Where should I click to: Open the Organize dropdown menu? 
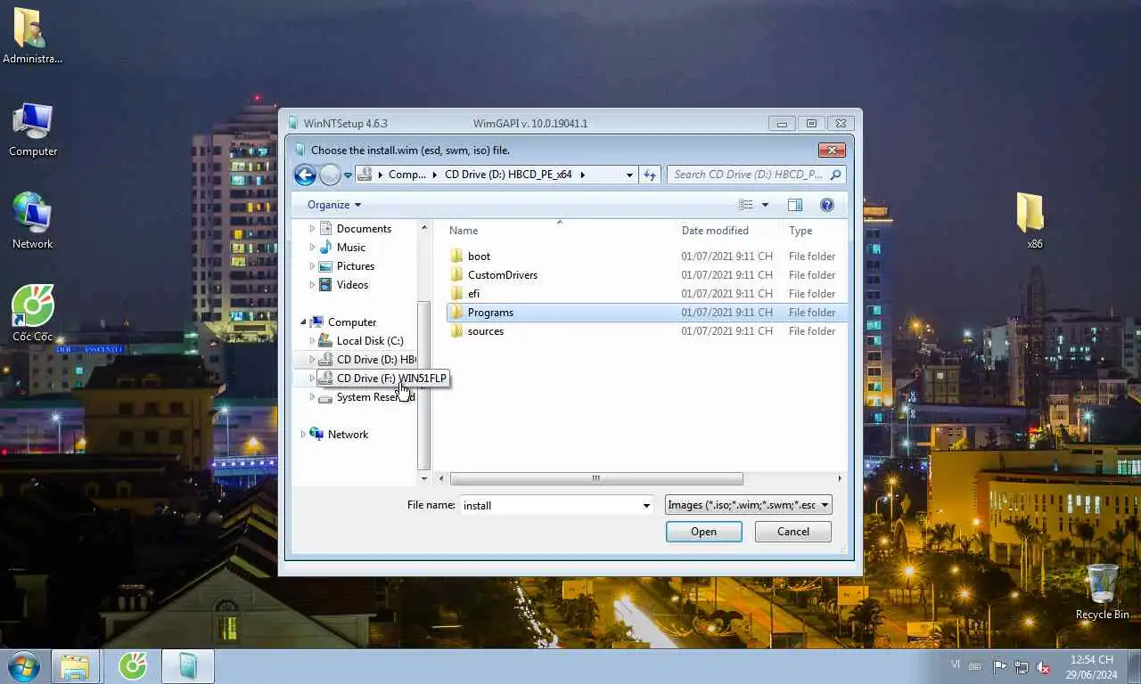click(x=334, y=205)
